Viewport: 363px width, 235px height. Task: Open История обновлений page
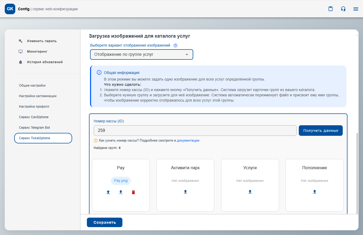45,62
